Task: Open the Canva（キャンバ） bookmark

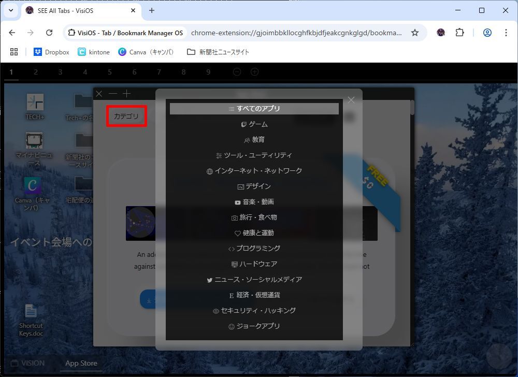Action: (146, 52)
